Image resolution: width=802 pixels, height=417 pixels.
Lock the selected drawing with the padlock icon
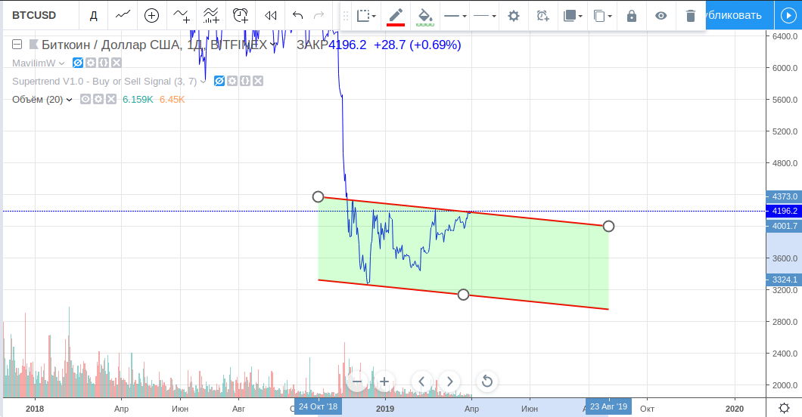pos(632,16)
